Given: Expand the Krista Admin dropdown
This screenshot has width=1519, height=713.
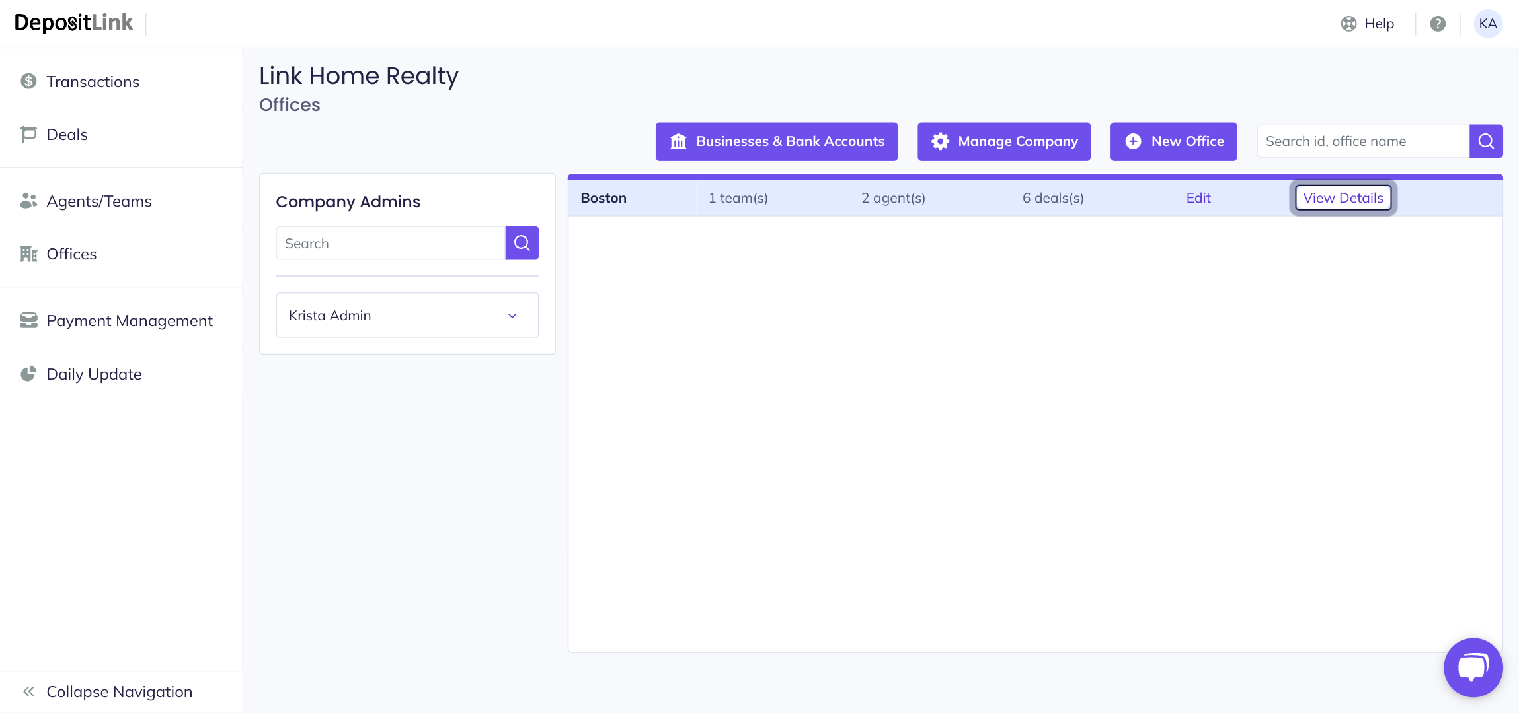Looking at the screenshot, I should pyautogui.click(x=512, y=316).
